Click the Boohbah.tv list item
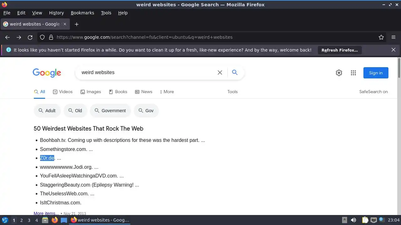 coord(122,140)
